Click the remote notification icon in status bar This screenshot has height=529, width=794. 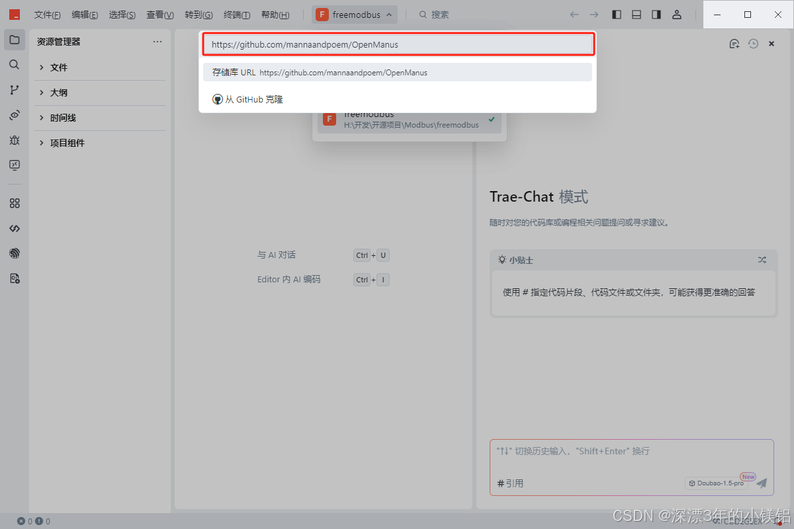tap(779, 521)
